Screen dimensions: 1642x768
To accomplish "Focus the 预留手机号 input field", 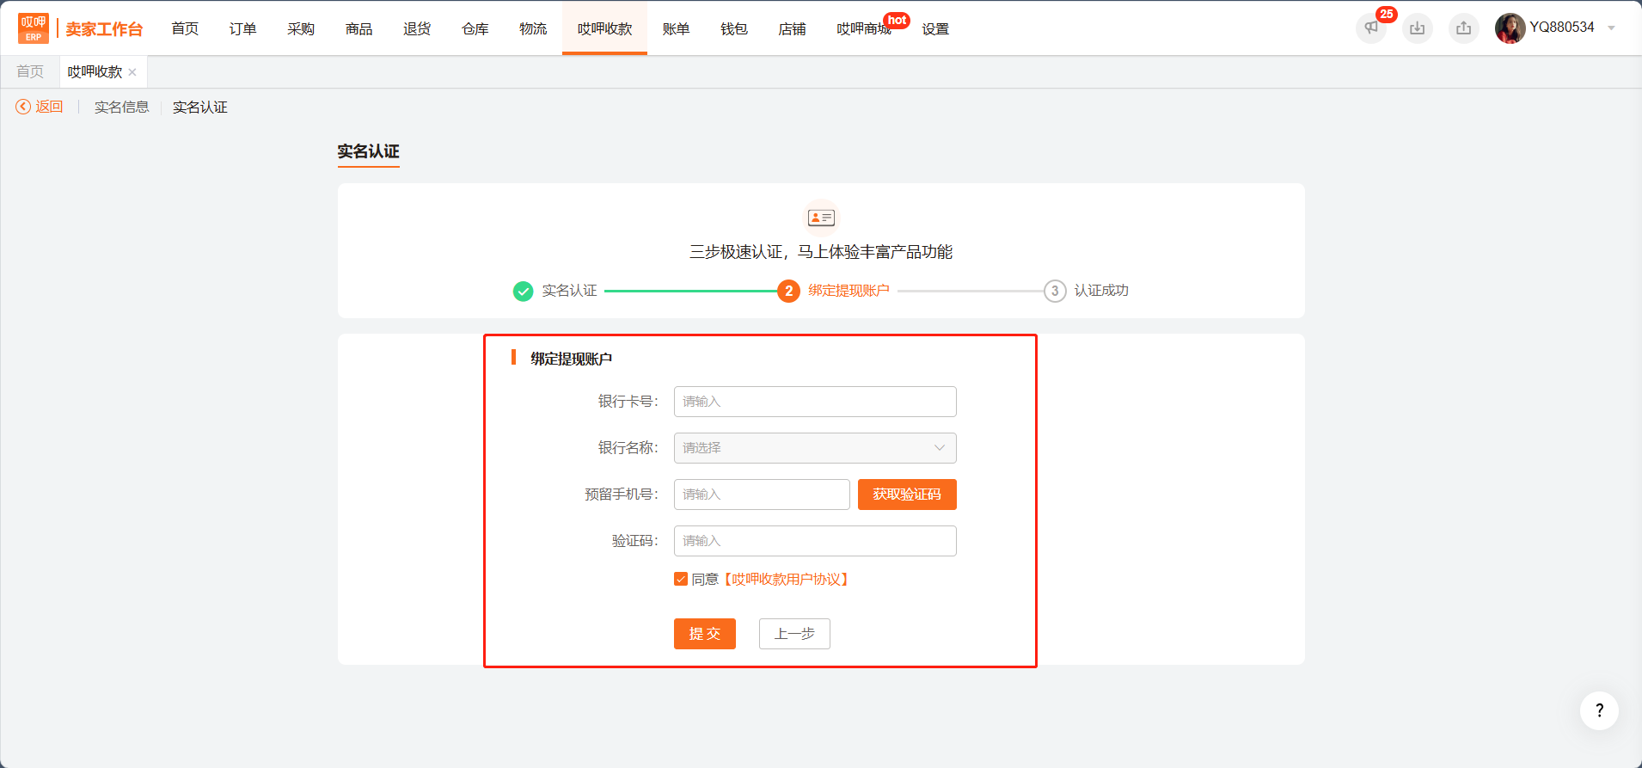I will tap(762, 495).
